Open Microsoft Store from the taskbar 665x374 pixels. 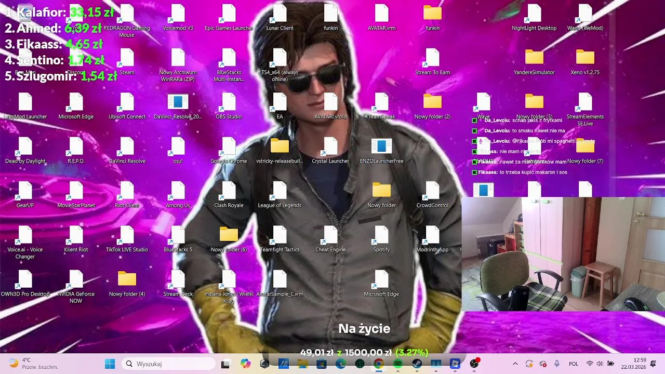(321, 364)
